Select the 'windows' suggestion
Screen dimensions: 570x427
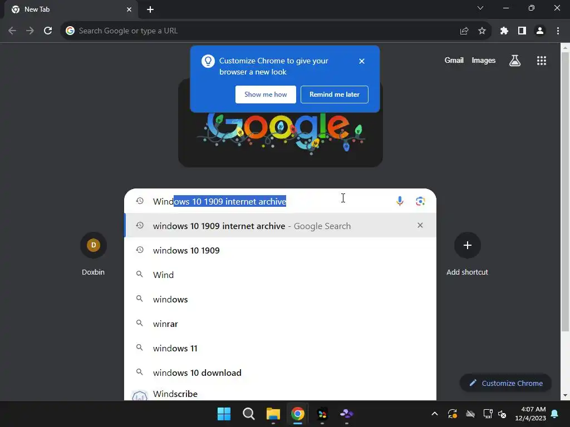pyautogui.click(x=281, y=299)
